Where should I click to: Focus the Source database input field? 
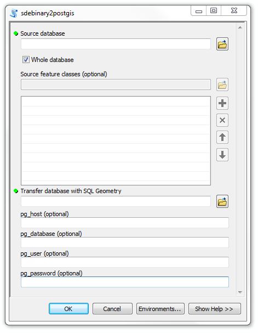(x=116, y=44)
